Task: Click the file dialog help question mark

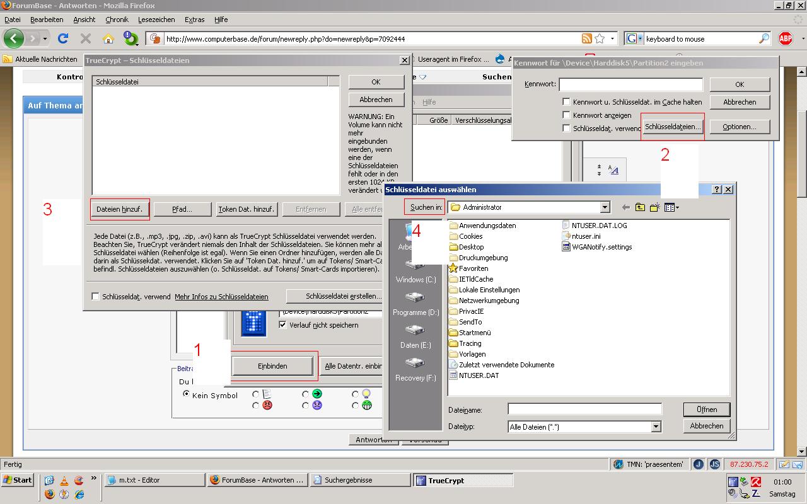Action: pos(717,189)
